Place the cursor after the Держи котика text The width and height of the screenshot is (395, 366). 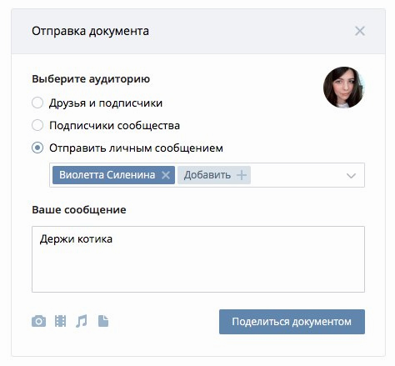click(114, 239)
